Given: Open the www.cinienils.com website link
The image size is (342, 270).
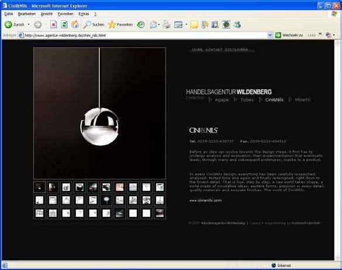Looking at the screenshot, I should pyautogui.click(x=205, y=200).
